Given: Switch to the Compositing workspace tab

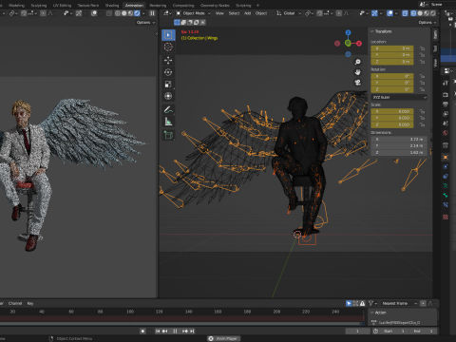Looking at the screenshot, I should click(183, 6).
